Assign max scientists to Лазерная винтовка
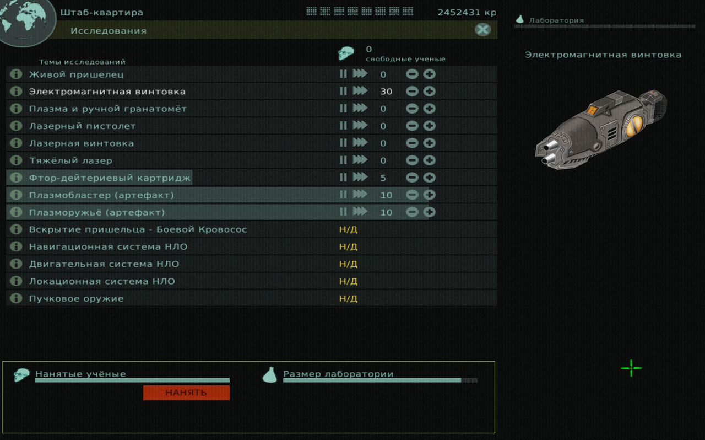This screenshot has height=440, width=705. point(360,143)
